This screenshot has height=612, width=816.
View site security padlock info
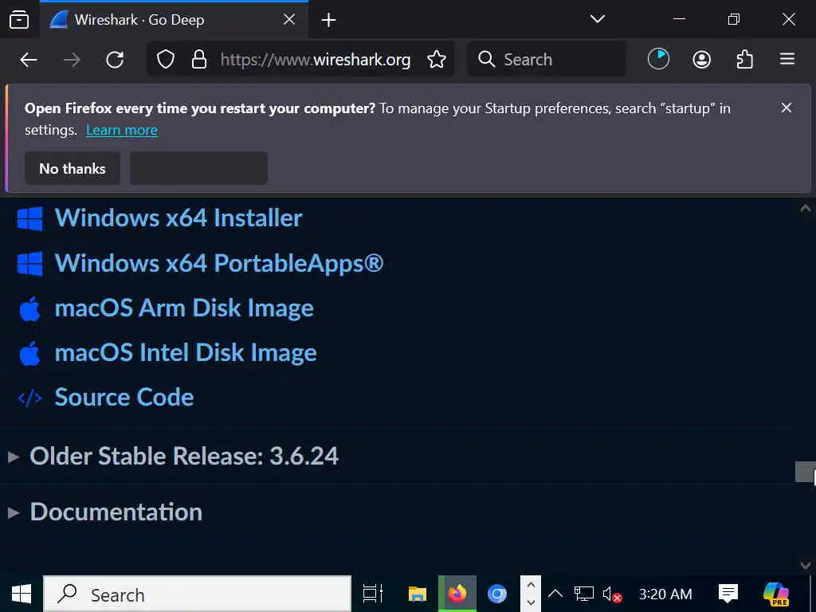pos(198,60)
